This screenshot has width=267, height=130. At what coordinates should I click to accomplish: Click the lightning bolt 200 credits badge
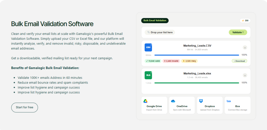[245, 21]
